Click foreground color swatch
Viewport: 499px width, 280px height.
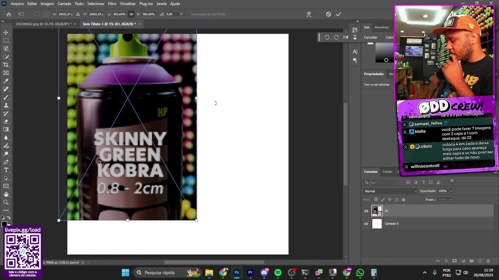pyautogui.click(x=4, y=224)
